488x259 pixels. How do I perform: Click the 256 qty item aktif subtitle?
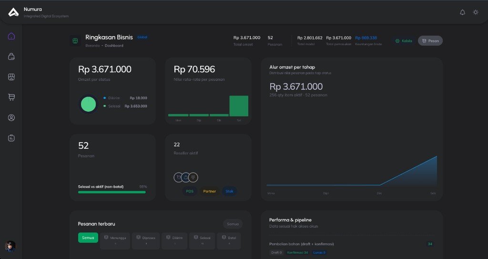pos(298,95)
